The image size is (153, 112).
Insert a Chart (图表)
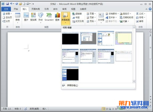pyautogui.click(x=57, y=17)
